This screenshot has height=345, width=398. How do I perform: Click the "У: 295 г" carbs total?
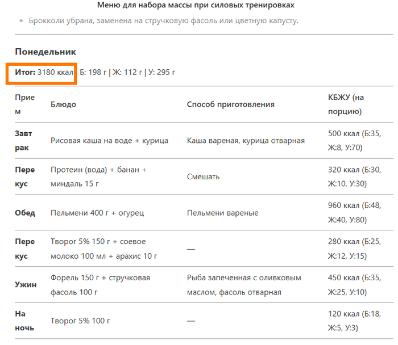(x=162, y=72)
